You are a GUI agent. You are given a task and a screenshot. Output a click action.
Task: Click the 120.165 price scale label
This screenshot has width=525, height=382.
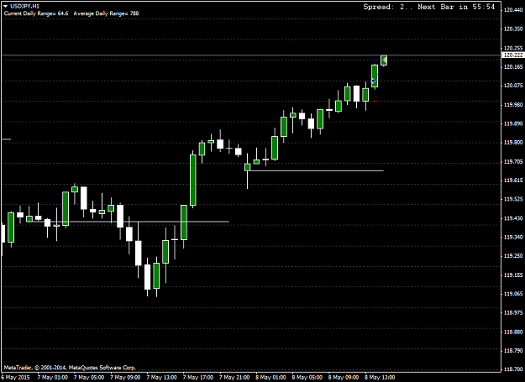pos(513,67)
